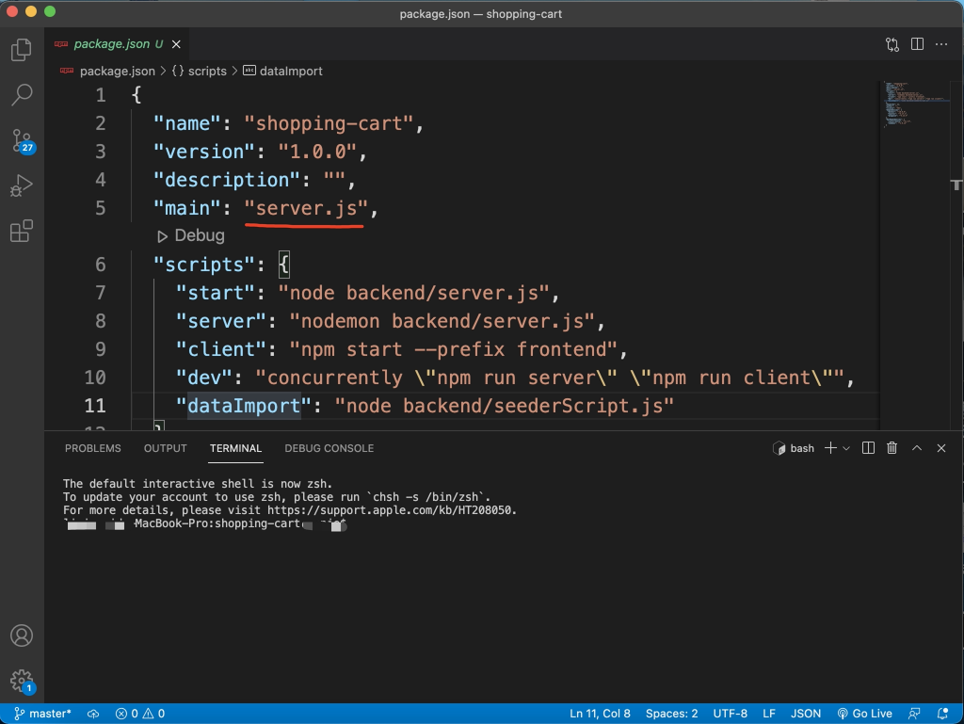Open the Search view in activity bar

point(22,95)
